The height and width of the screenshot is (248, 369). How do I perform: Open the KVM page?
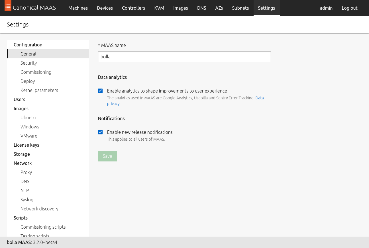(x=159, y=8)
